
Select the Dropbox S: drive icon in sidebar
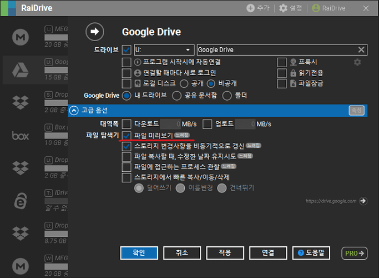click(21, 102)
